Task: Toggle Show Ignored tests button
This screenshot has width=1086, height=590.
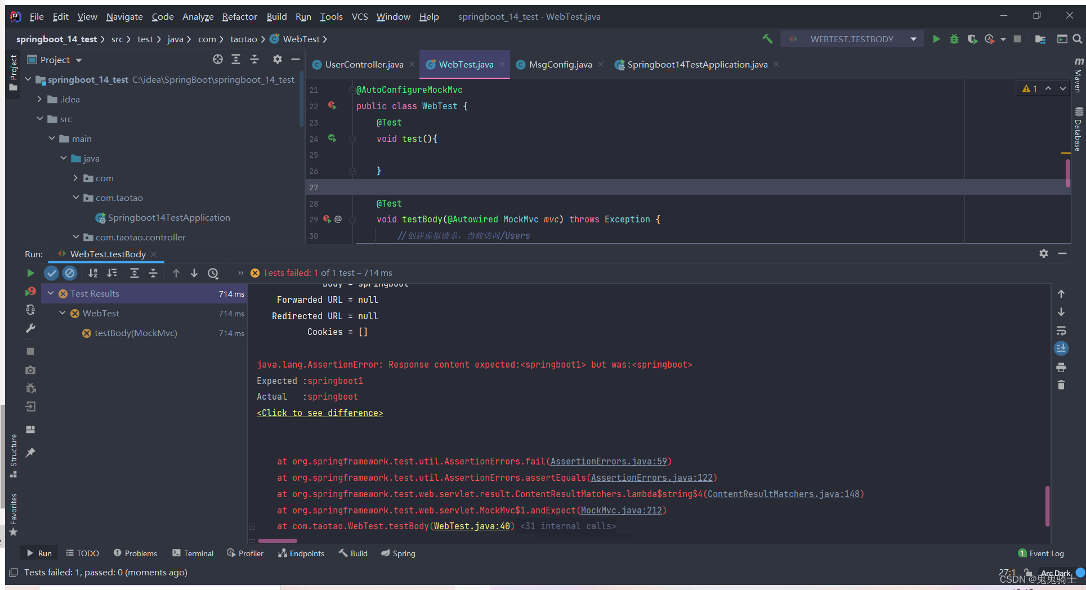Action: (70, 273)
